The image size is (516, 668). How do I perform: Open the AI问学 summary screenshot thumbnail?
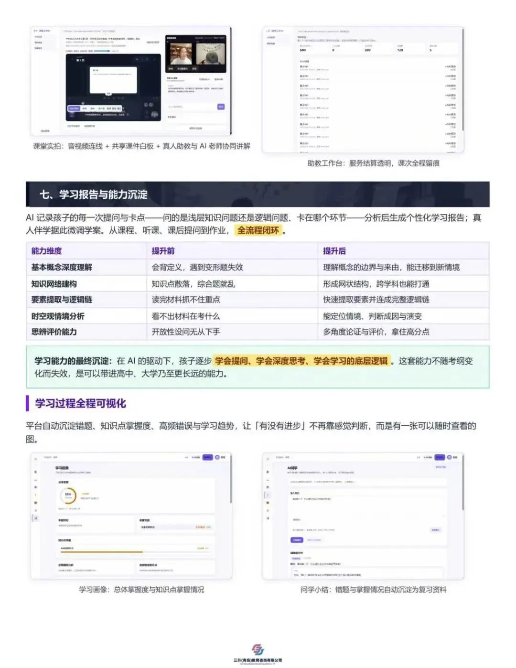(363, 516)
